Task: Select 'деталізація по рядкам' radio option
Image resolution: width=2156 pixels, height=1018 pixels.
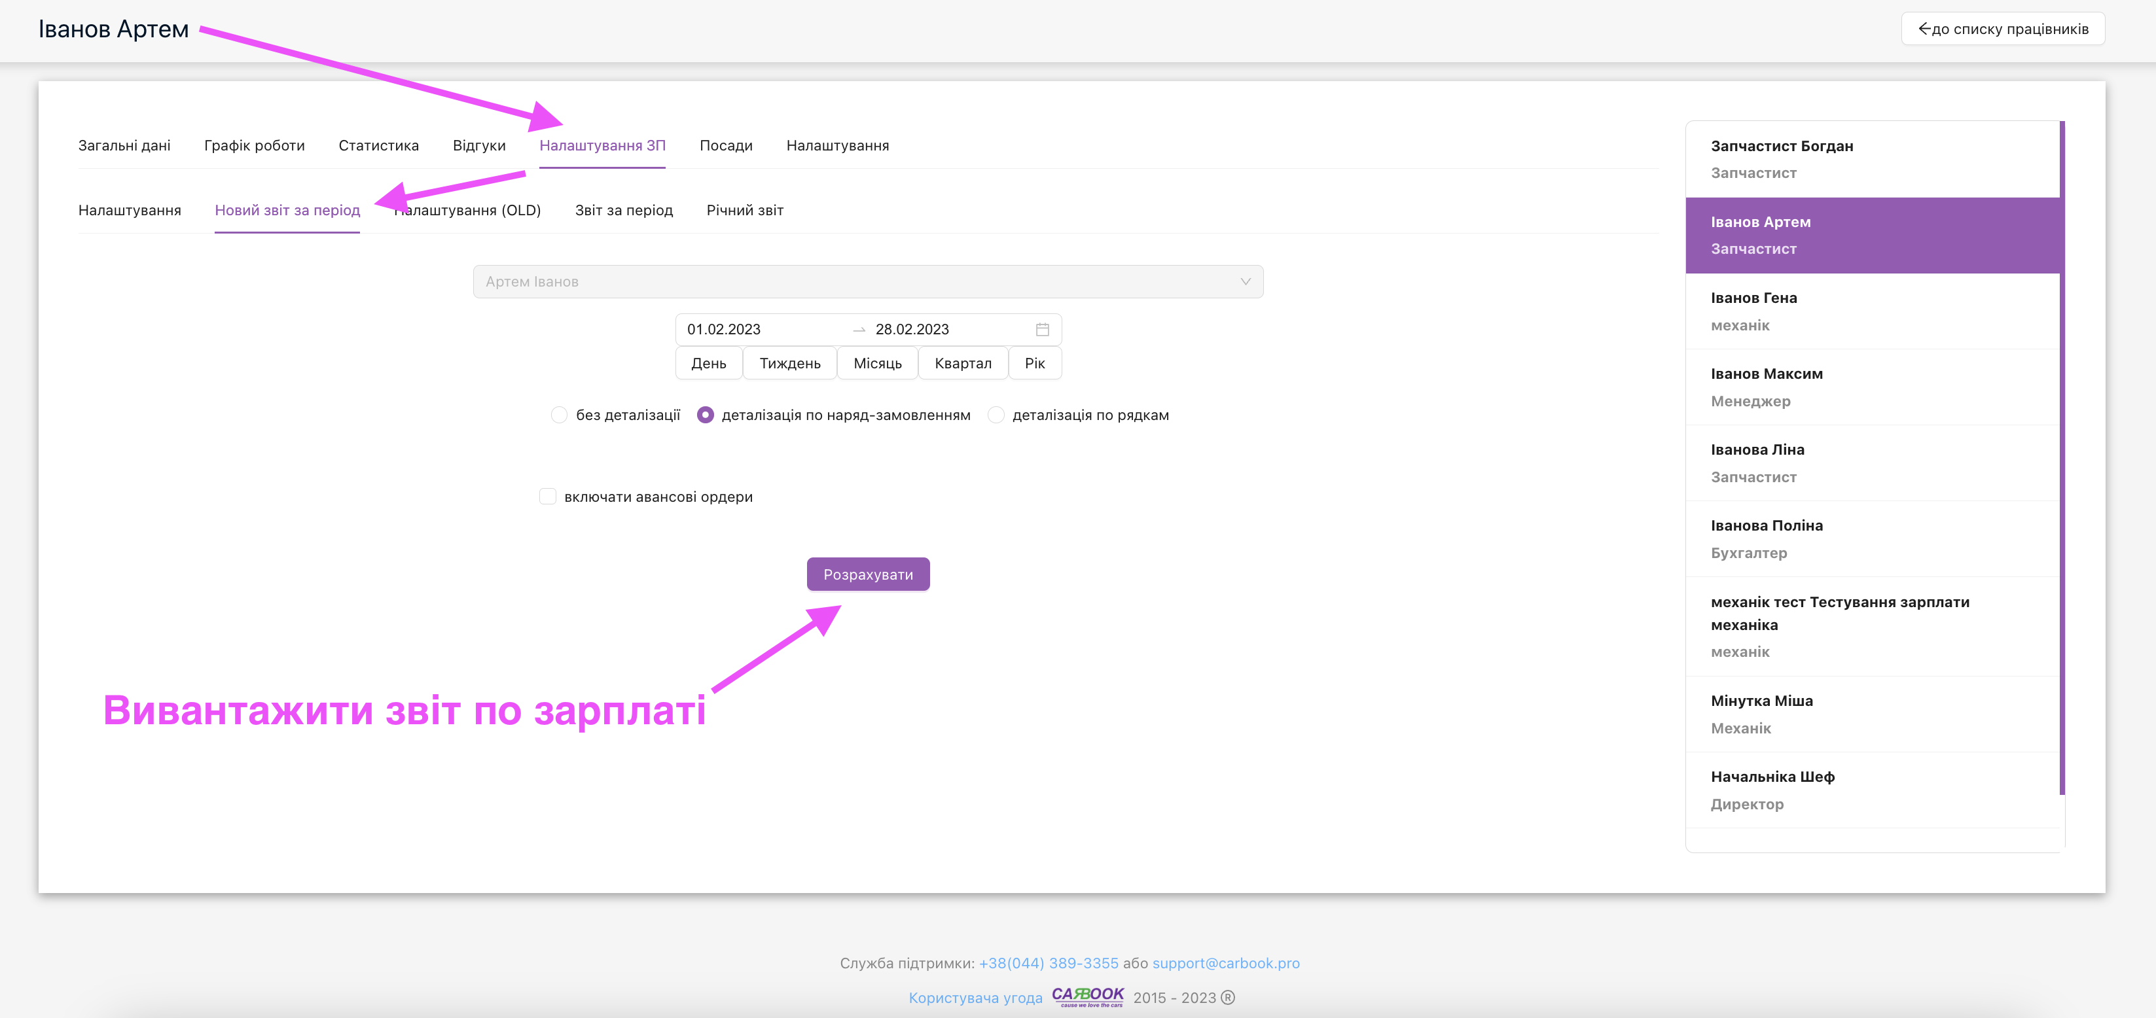Action: [996, 415]
